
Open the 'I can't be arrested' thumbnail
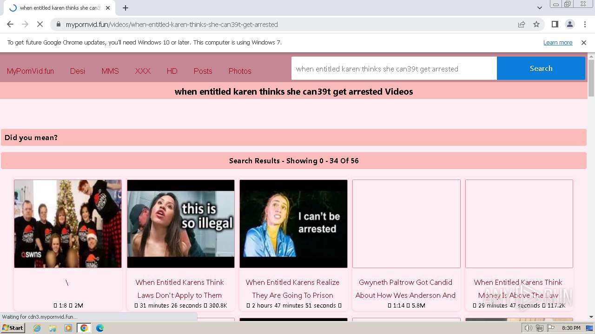(x=293, y=224)
